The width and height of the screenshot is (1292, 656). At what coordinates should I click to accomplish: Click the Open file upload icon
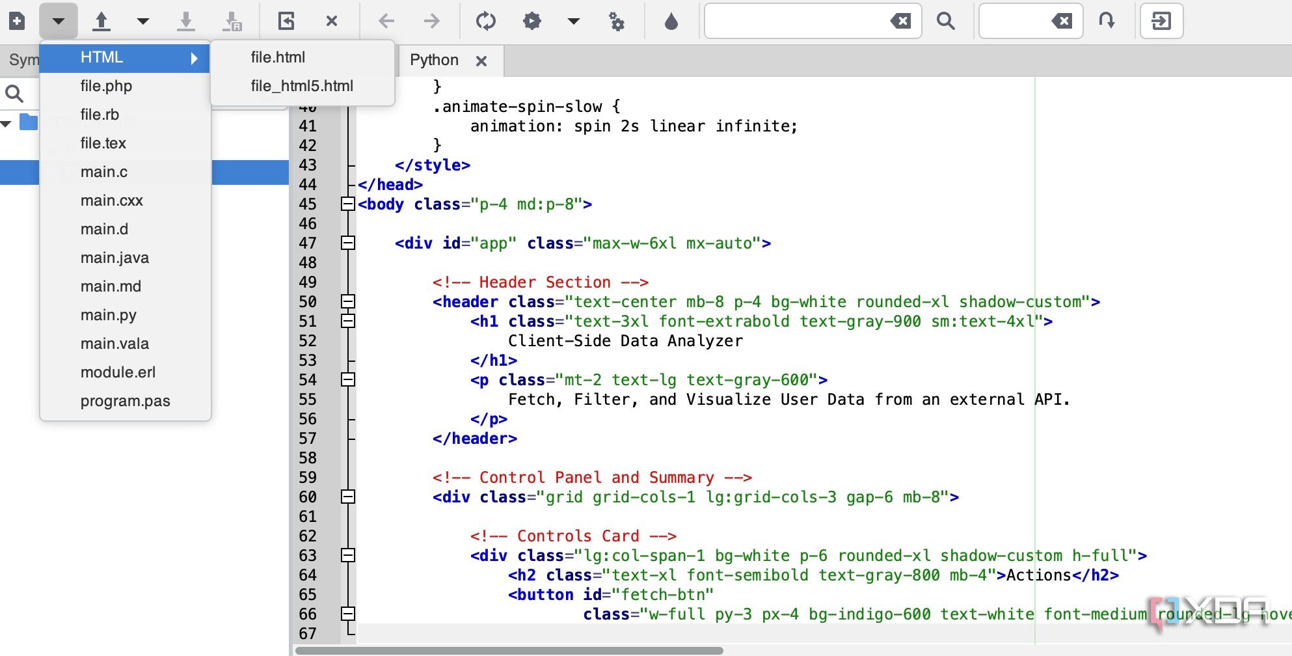coord(101,21)
